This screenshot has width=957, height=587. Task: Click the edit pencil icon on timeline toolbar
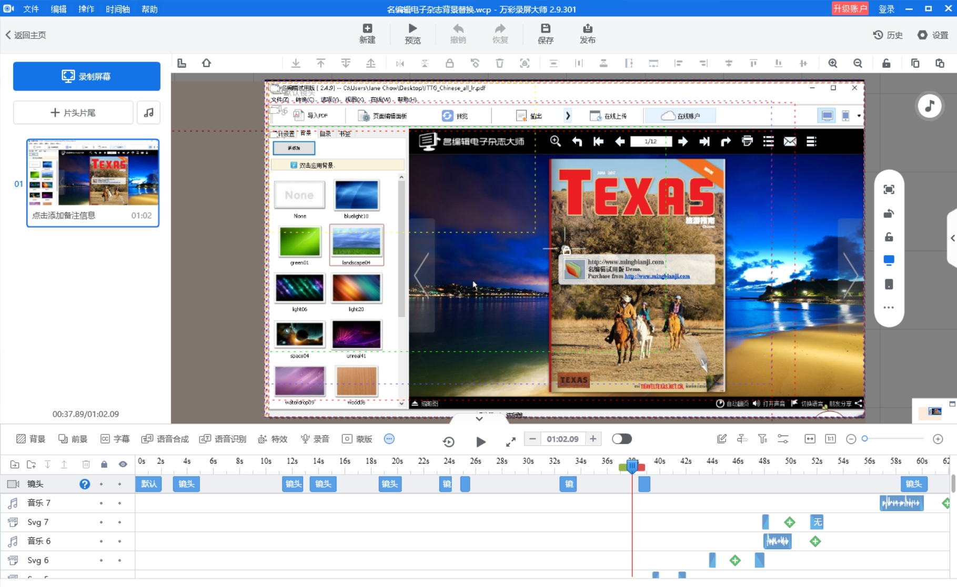[x=722, y=439]
